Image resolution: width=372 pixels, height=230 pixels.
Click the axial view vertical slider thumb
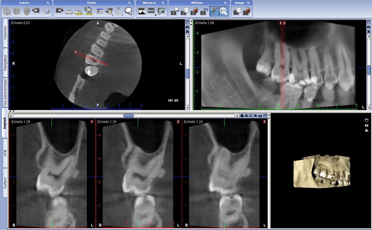tap(187, 74)
